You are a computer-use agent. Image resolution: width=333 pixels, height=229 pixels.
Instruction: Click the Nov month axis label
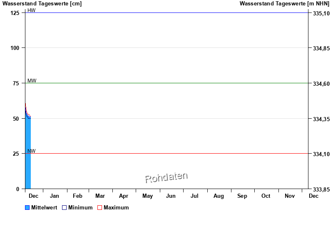290,196
